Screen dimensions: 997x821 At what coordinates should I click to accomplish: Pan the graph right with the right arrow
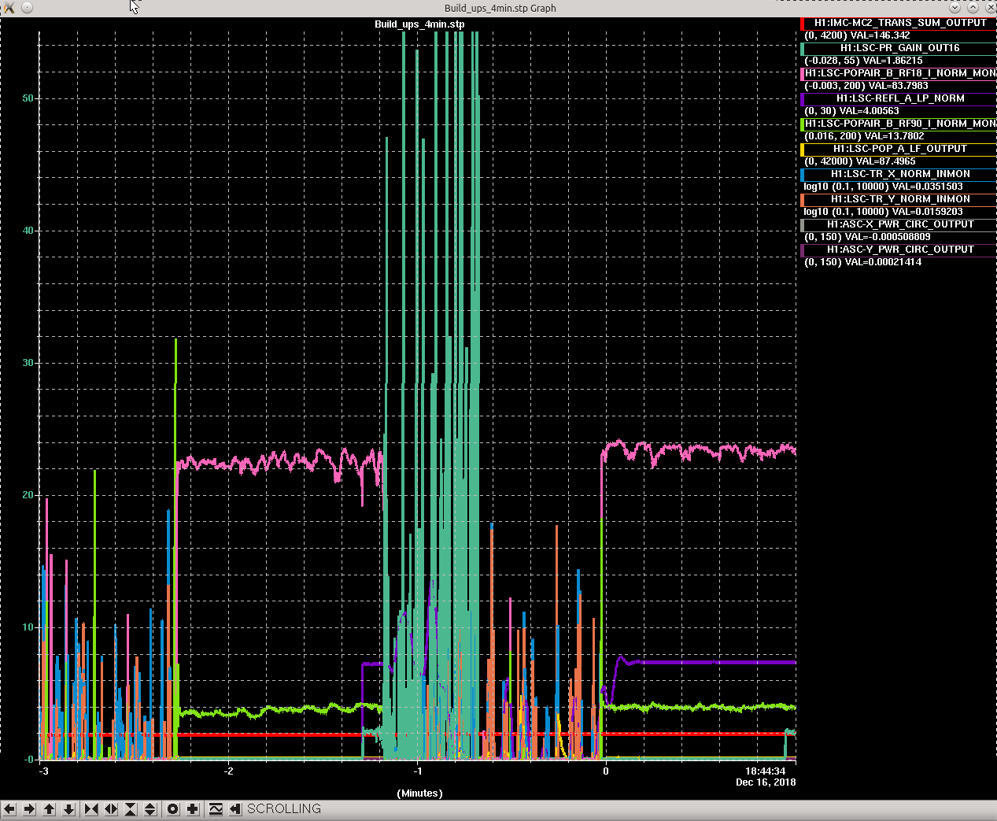29,809
